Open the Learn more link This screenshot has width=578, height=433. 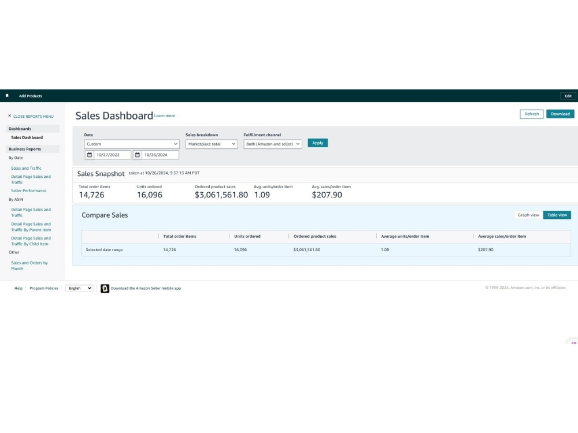[165, 116]
